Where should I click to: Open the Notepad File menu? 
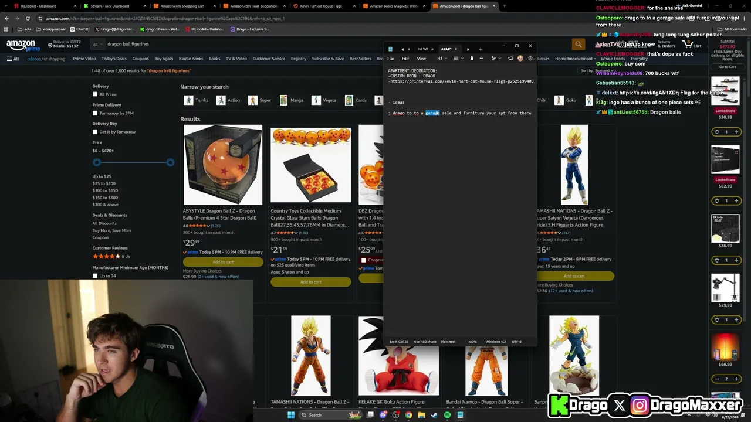pos(391,59)
